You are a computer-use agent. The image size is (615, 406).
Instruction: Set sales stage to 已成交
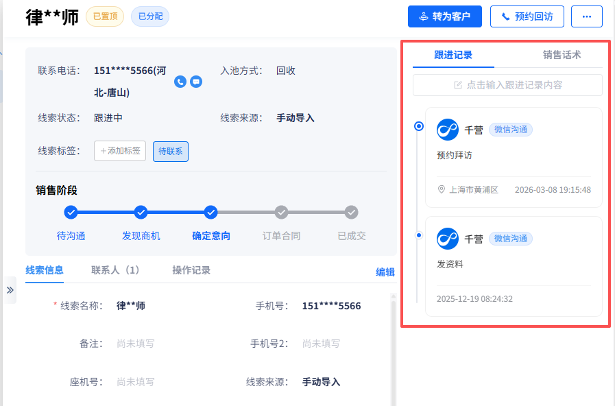(351, 212)
